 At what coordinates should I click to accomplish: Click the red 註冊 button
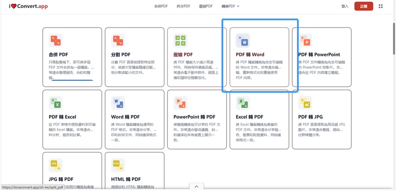pyautogui.click(x=364, y=6)
